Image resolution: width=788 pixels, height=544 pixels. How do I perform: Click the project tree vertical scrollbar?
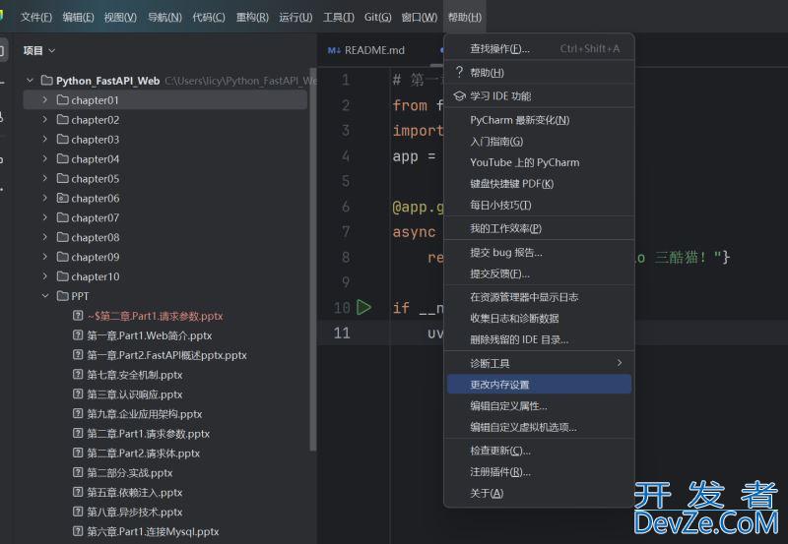(x=313, y=260)
